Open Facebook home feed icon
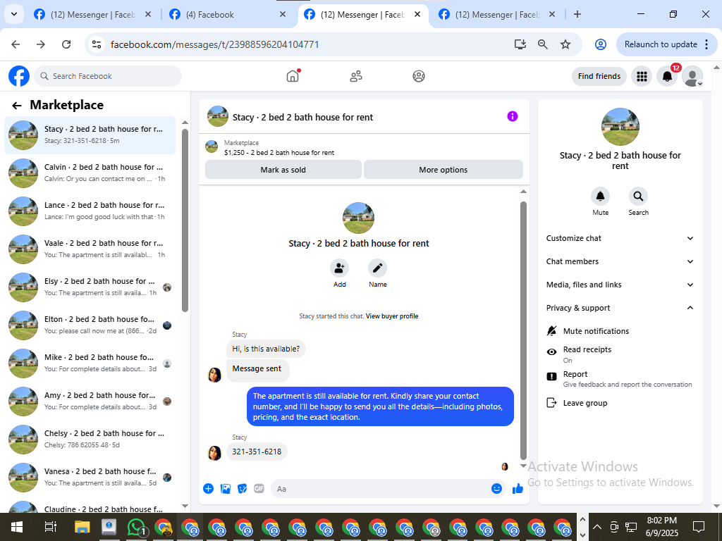 [x=293, y=76]
